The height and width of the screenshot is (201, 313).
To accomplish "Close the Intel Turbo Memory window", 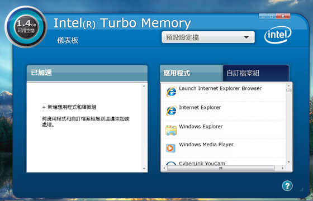I will [283, 16].
